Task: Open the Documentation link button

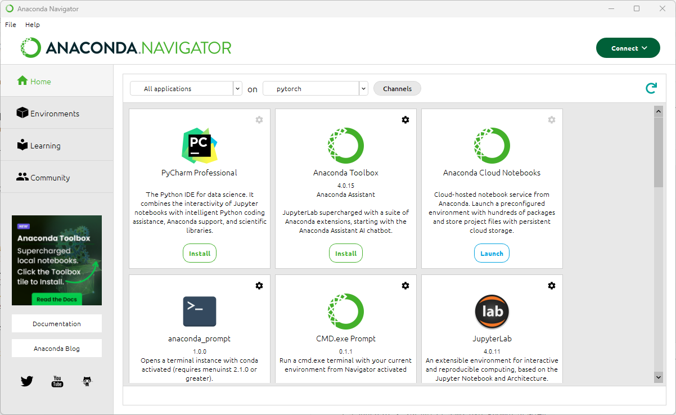Action: click(57, 324)
